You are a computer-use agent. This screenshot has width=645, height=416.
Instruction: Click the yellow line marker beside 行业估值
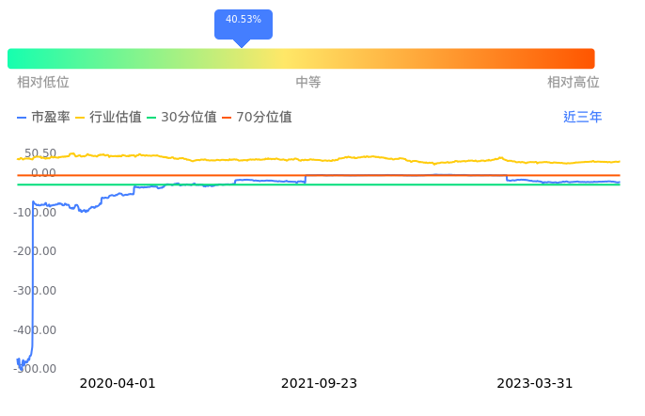80,118
